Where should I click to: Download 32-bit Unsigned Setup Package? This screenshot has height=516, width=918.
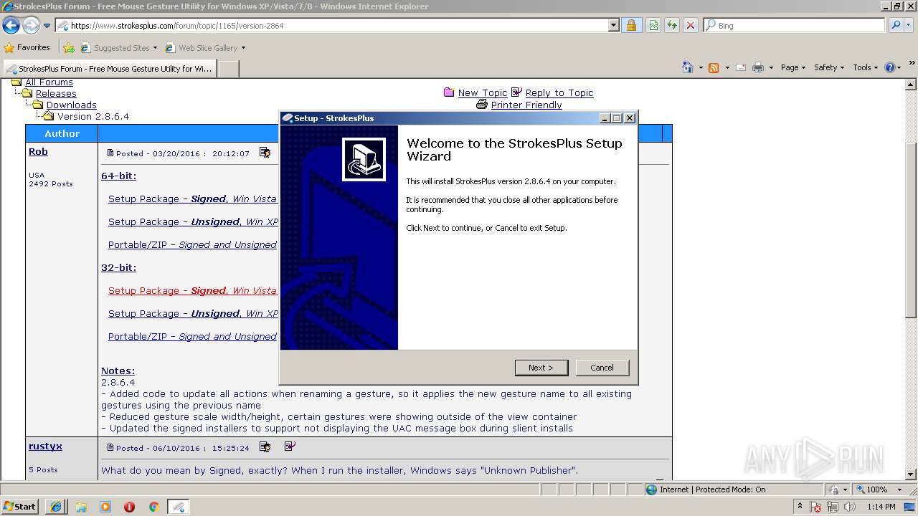tap(193, 313)
